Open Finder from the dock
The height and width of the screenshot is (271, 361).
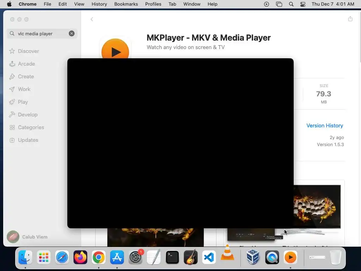25,257
